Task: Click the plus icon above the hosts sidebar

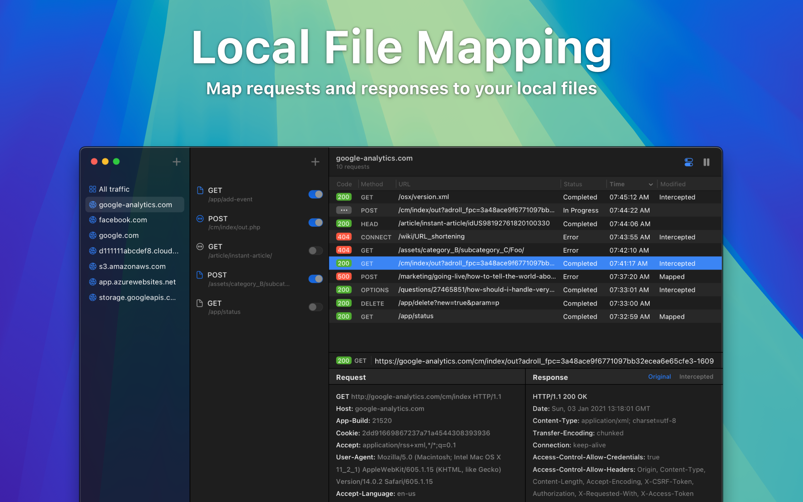Action: coord(176,162)
